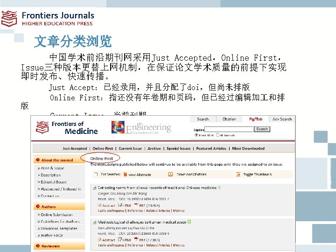Screen dimensions: 336x252
Task: Click Metrics under Extracting terms article
Action: [179, 210]
